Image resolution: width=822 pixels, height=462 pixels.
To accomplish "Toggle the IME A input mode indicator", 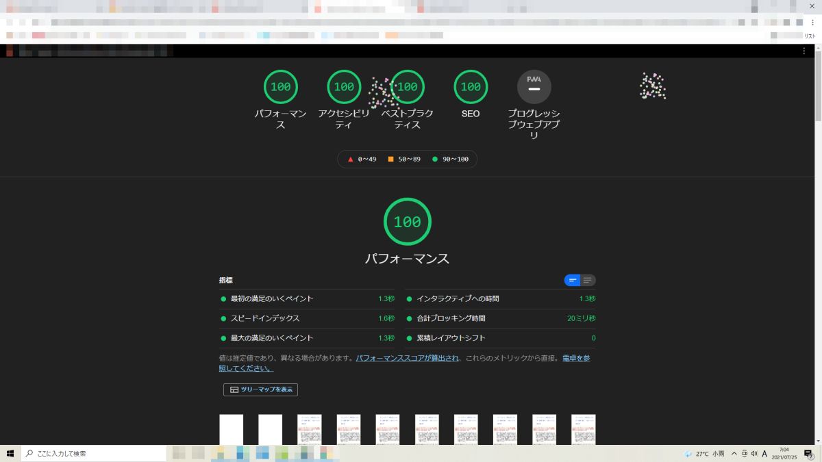I will tap(764, 454).
